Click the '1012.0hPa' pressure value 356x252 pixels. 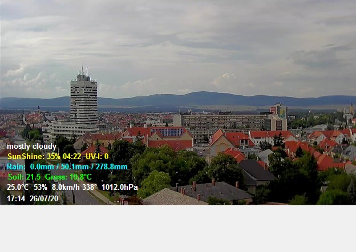tap(120, 188)
